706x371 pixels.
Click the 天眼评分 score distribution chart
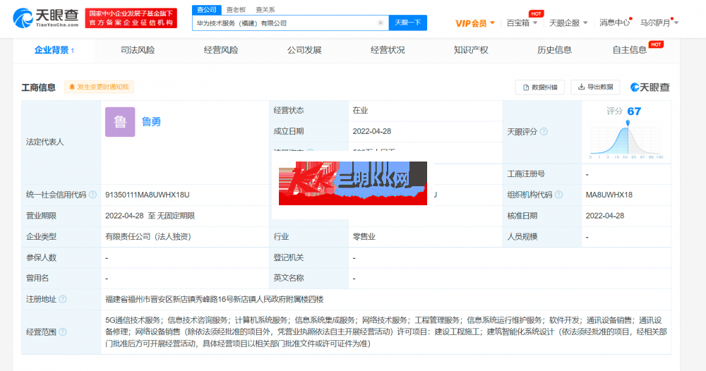[626, 140]
